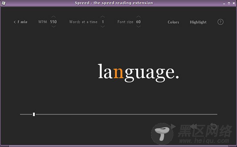Increase WPM with the up arrow

(x=53, y=17)
